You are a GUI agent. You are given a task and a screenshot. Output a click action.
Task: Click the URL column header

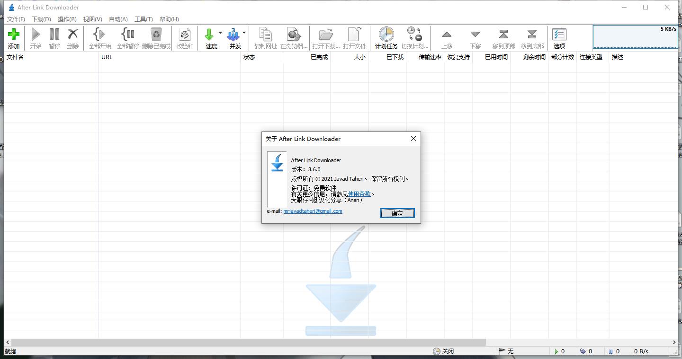[170, 57]
